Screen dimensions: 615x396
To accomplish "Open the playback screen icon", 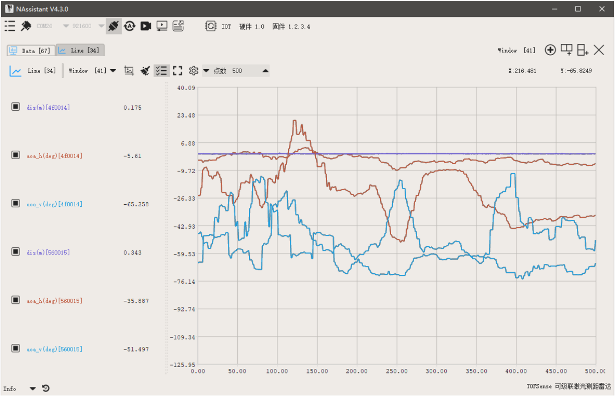I will pyautogui.click(x=162, y=26).
